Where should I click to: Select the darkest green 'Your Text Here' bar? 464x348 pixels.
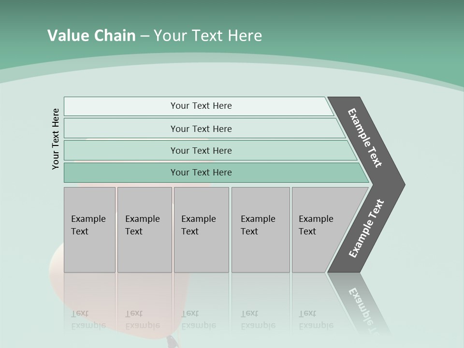coord(201,173)
